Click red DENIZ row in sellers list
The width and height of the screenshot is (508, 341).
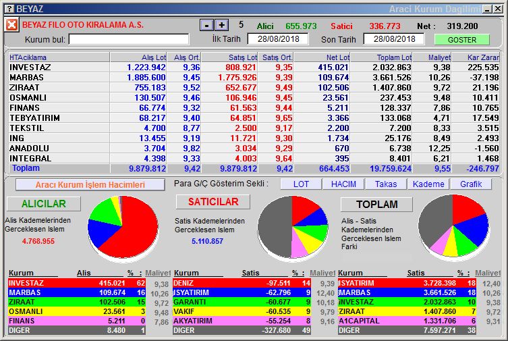[242, 283]
